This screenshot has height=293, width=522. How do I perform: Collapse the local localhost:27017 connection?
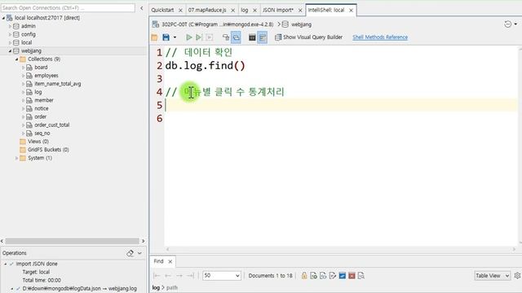[x=3, y=18]
